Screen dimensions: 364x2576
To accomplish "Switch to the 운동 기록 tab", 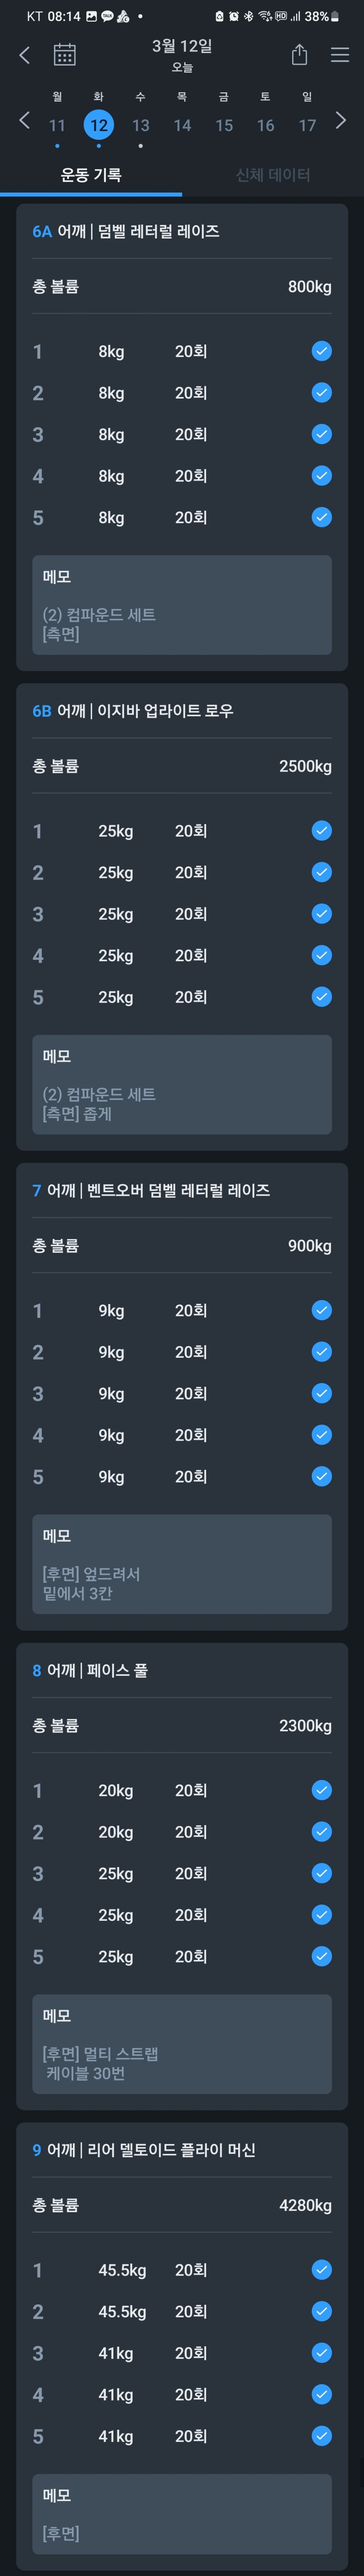I will (91, 175).
